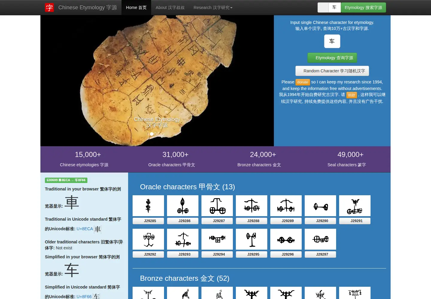Open oracle character image above J29288

point(252,206)
